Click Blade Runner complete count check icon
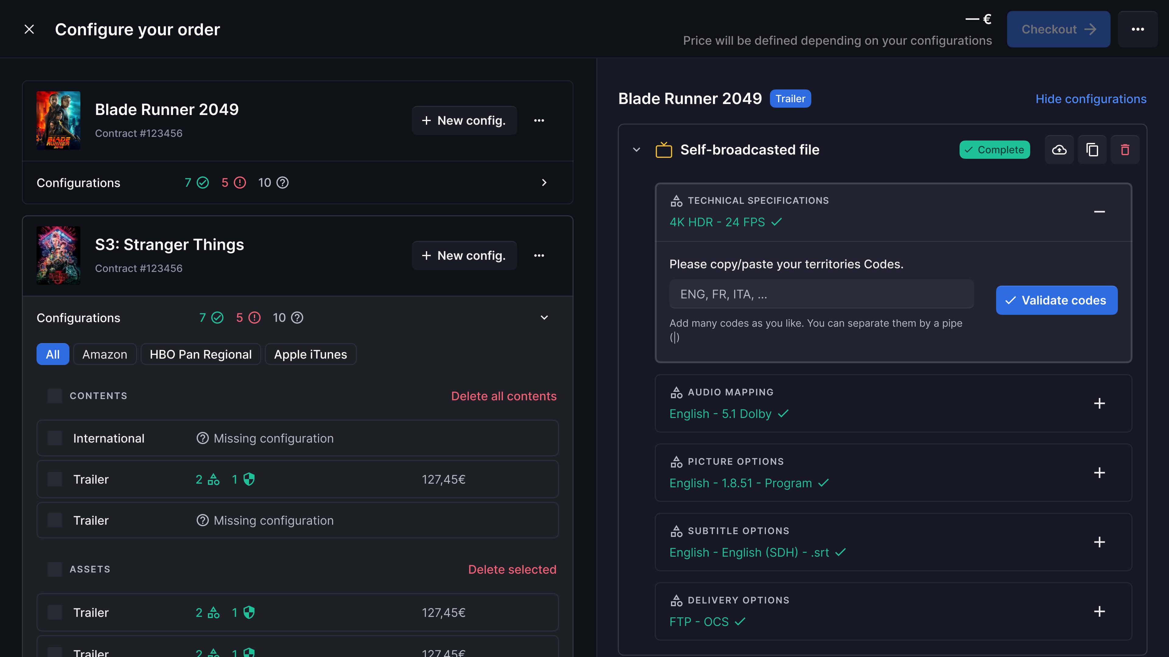1169x657 pixels. coord(203,183)
